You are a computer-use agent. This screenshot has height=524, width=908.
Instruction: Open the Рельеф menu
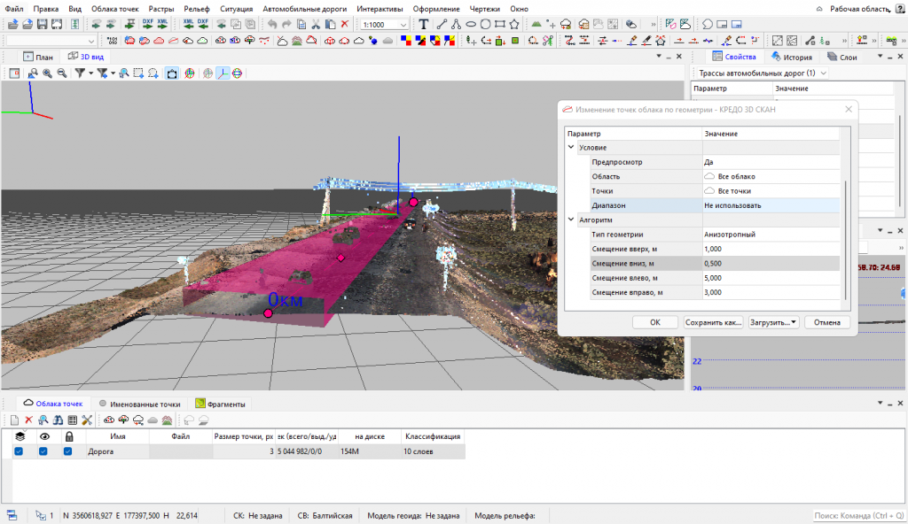(x=197, y=8)
